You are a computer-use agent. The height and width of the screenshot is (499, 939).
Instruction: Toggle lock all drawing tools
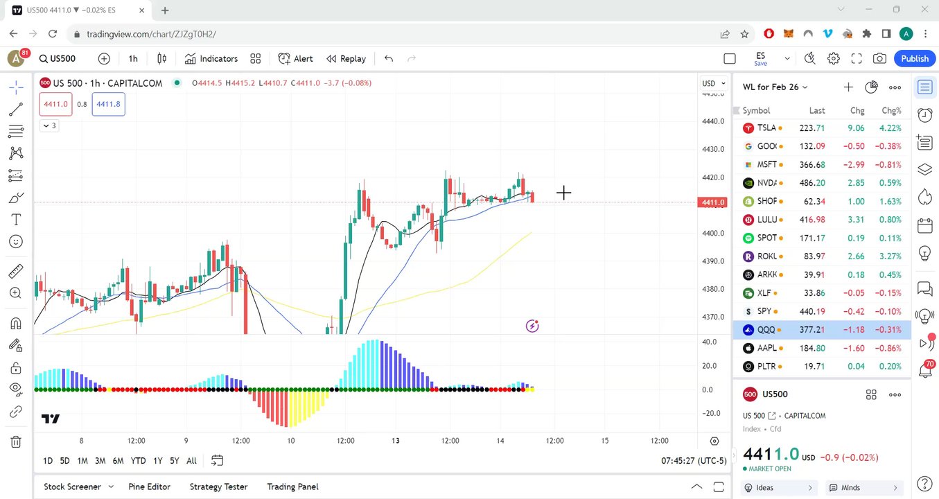click(16, 367)
